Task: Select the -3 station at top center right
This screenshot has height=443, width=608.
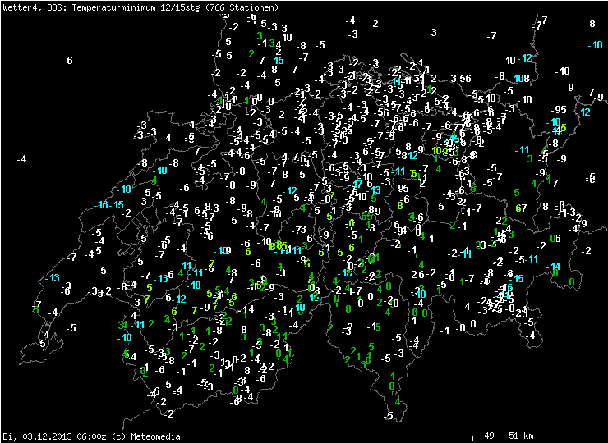Action: 432,33
